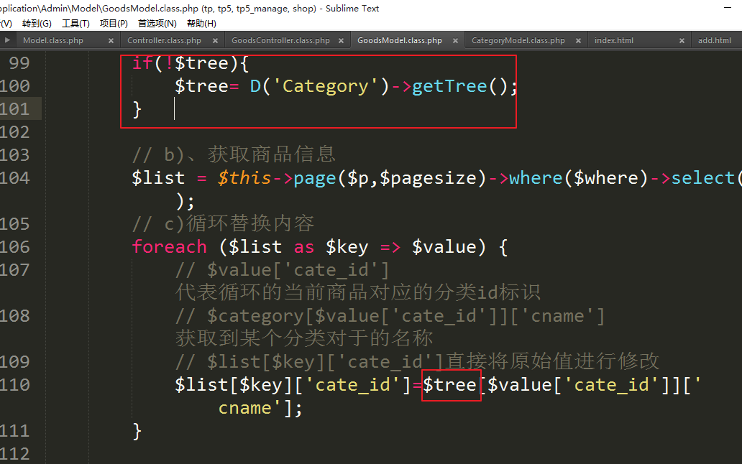The image size is (742, 464).
Task: Open the 首选项(N) preferences menu
Action: (157, 24)
